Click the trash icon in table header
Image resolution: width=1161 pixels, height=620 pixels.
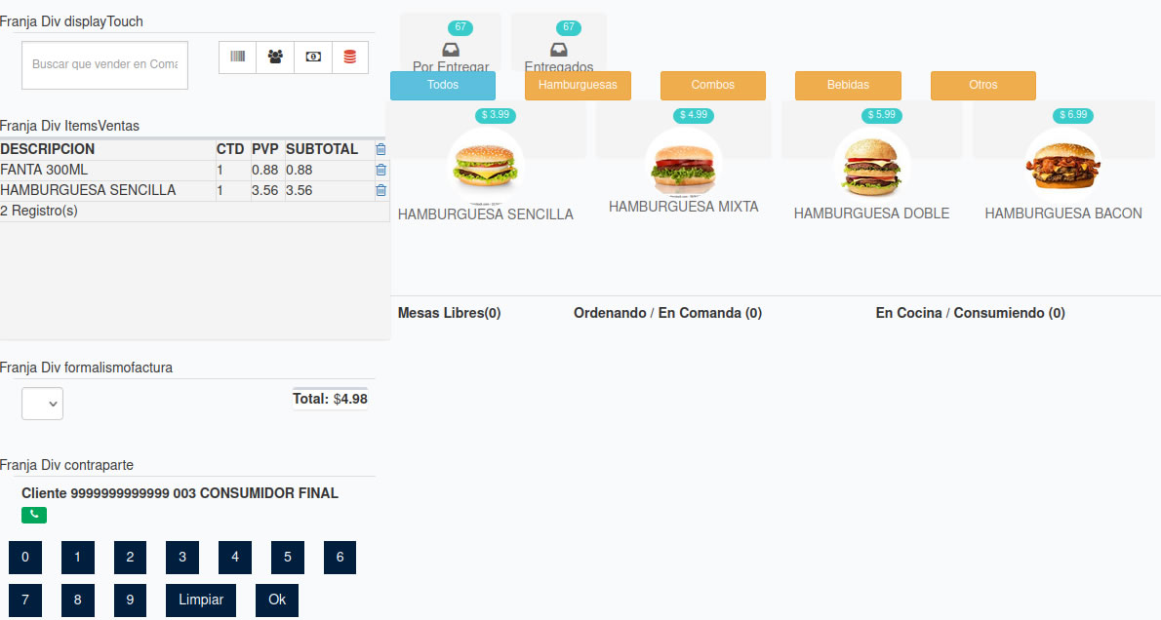(x=380, y=149)
